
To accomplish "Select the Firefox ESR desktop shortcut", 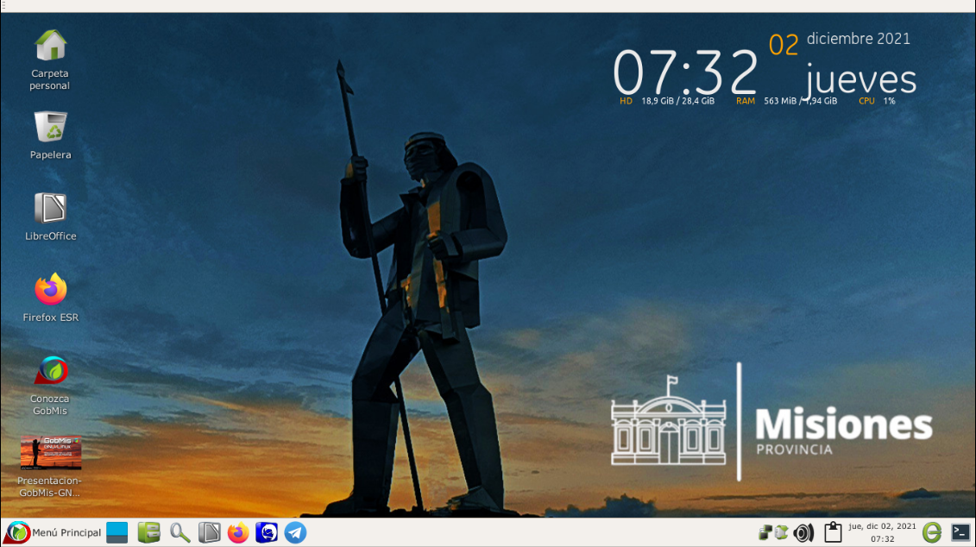I will [x=50, y=298].
